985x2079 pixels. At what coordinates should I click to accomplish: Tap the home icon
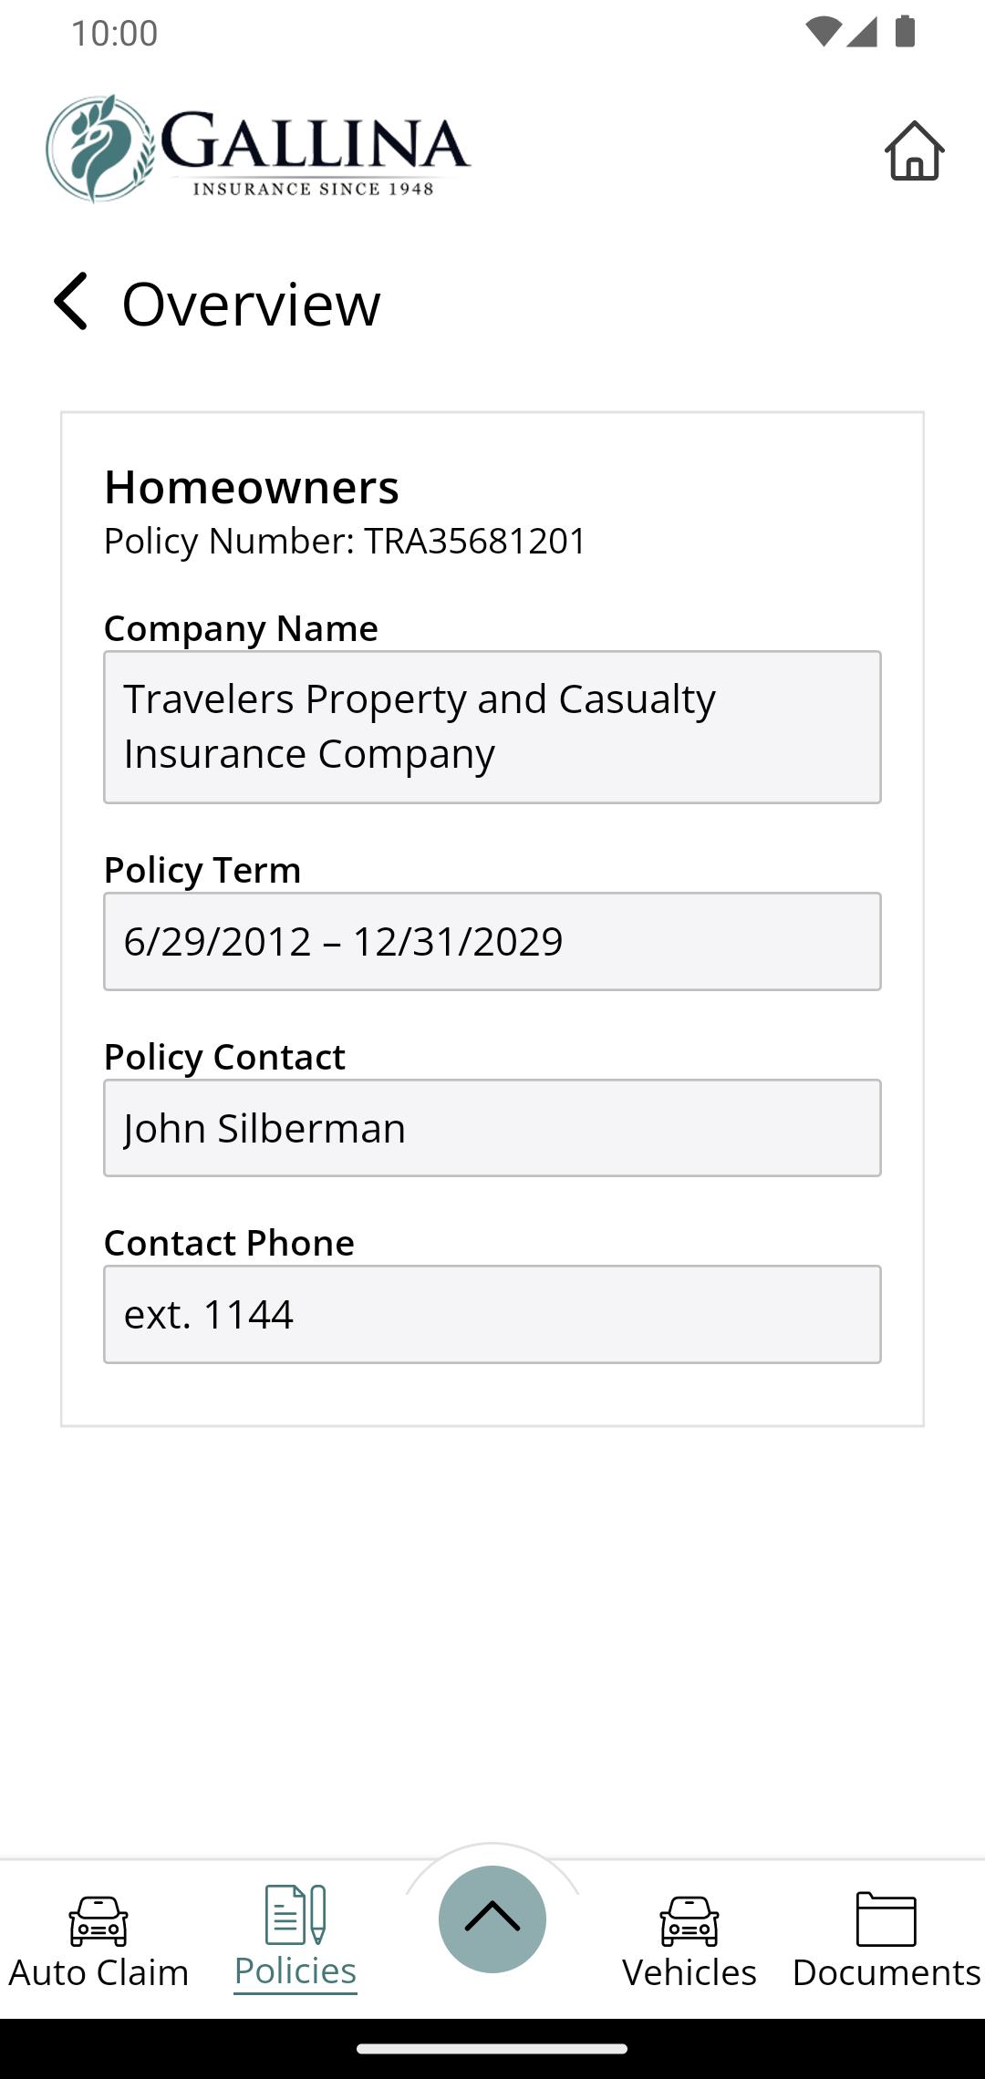pos(914,150)
